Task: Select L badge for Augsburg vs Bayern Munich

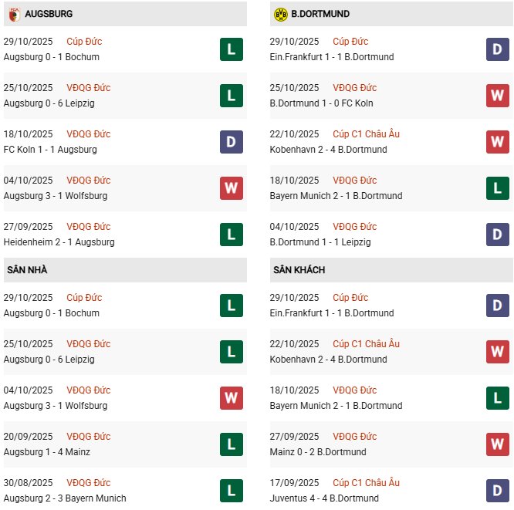Action: click(231, 491)
